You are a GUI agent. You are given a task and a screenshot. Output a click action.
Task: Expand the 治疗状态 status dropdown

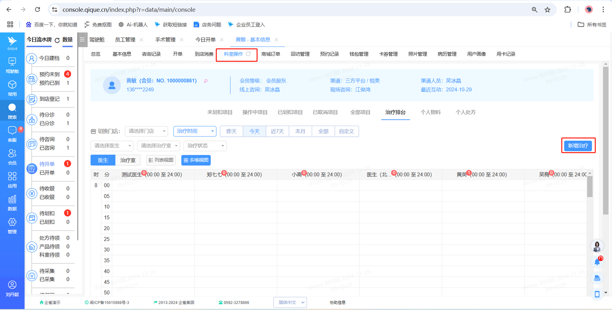205,146
